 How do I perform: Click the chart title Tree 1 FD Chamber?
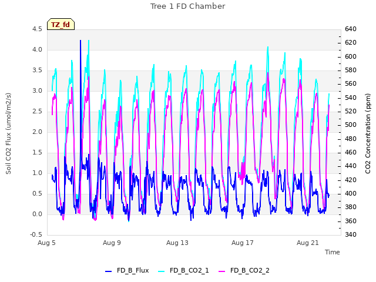188,6
